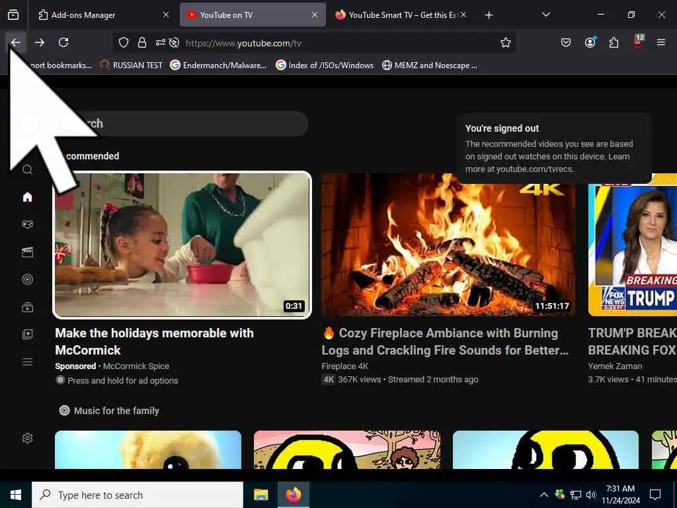Open the Firefox hamburger application menu
Screen dimensions: 677x508
click(661, 42)
